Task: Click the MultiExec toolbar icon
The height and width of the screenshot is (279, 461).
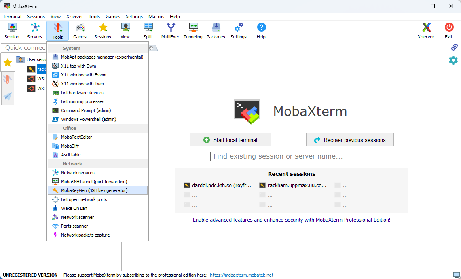Action: point(171,31)
